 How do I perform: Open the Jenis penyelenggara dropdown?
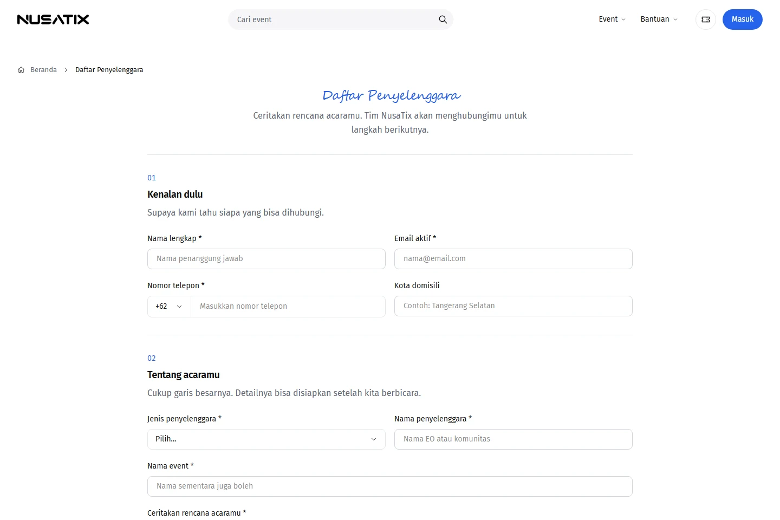coord(266,439)
